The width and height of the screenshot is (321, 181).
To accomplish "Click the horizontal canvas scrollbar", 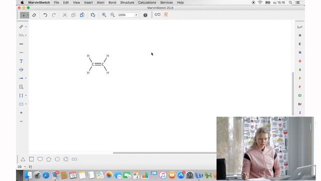I will (165, 153).
